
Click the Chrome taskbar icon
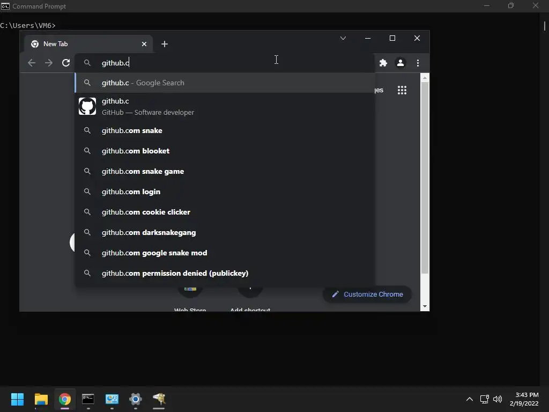(65, 399)
